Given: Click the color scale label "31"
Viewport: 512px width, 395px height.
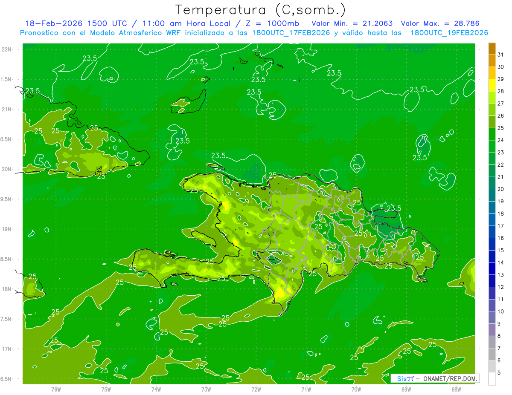Looking at the screenshot, I should [501, 55].
